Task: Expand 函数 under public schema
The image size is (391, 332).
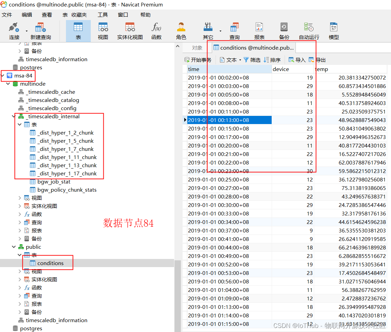Action: (x=20, y=287)
